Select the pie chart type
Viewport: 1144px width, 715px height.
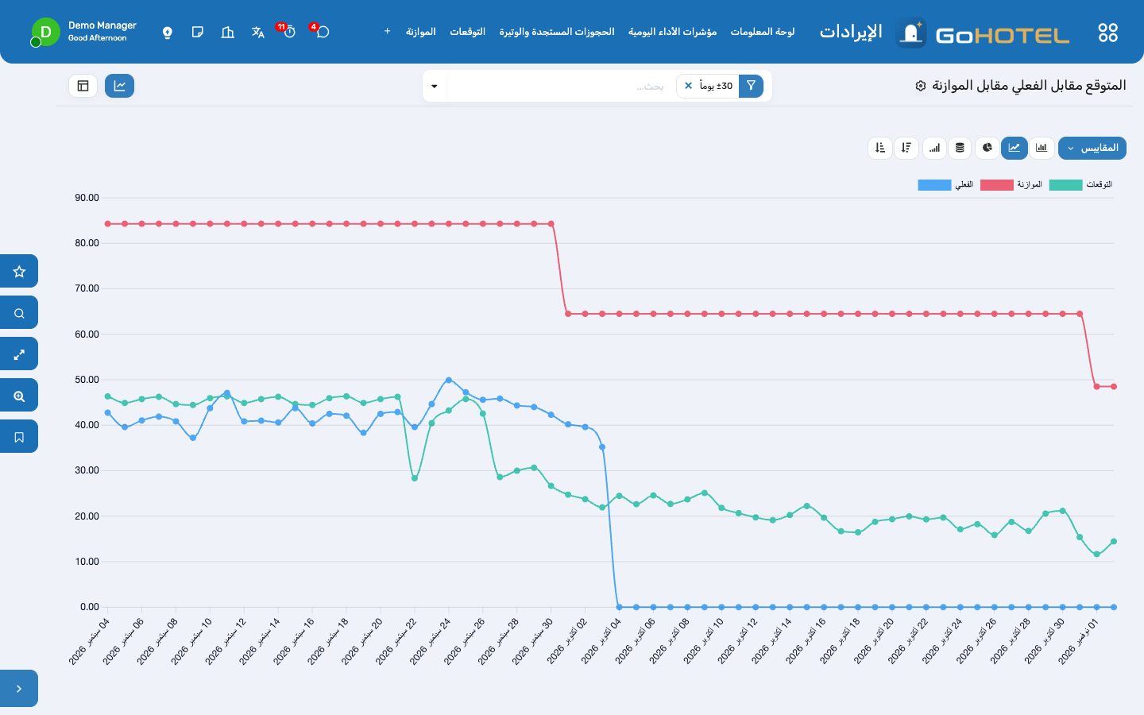coord(987,148)
